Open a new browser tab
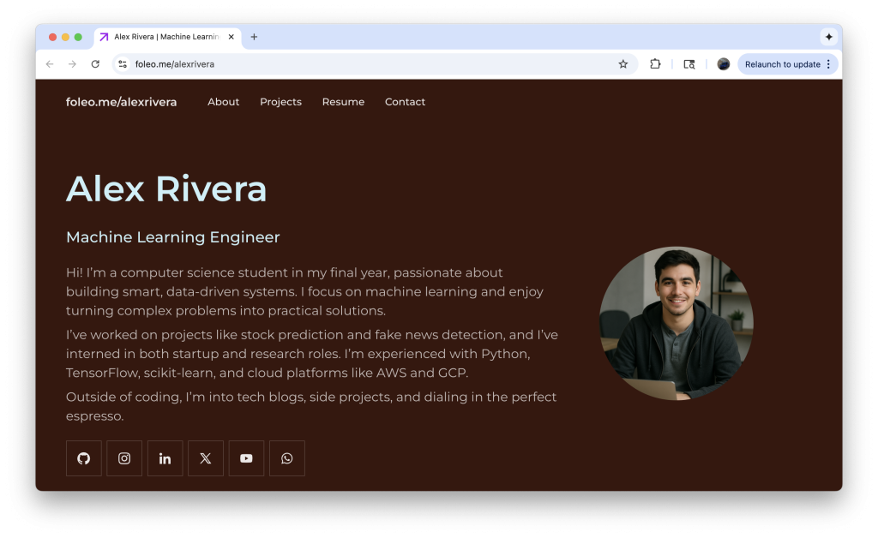The image size is (878, 538). tap(254, 37)
